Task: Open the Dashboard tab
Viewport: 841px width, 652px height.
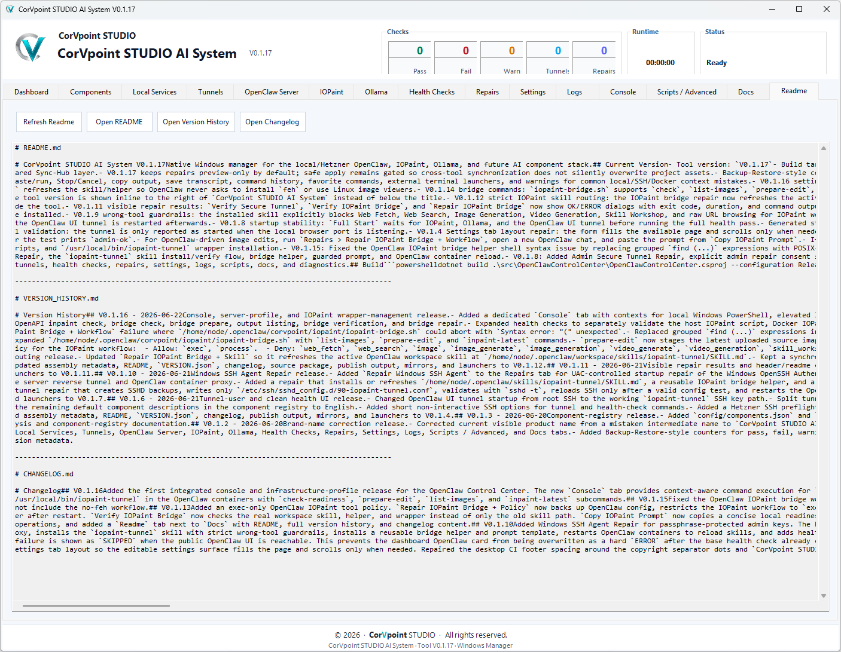Action: pyautogui.click(x=32, y=92)
